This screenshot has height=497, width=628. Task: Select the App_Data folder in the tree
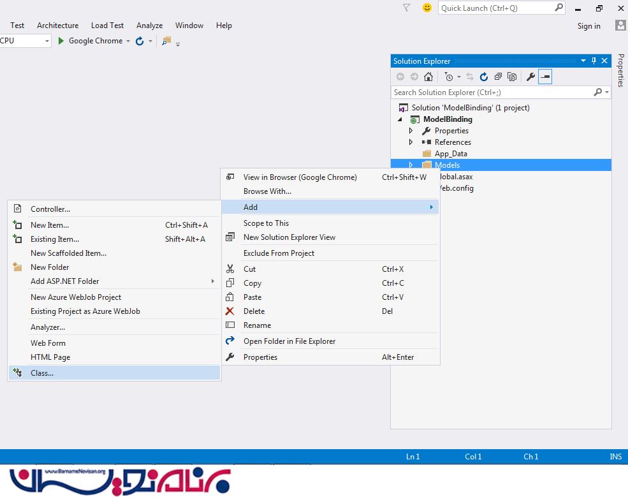pyautogui.click(x=450, y=154)
